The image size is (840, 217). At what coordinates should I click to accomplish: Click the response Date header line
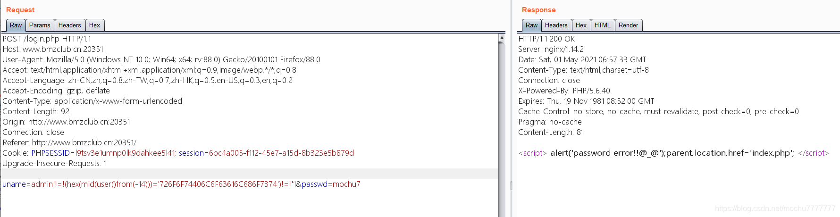pos(582,59)
